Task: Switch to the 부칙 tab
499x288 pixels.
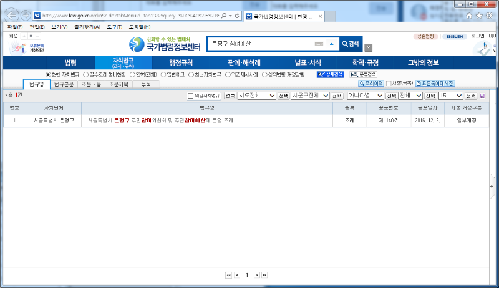Action: pos(146,84)
